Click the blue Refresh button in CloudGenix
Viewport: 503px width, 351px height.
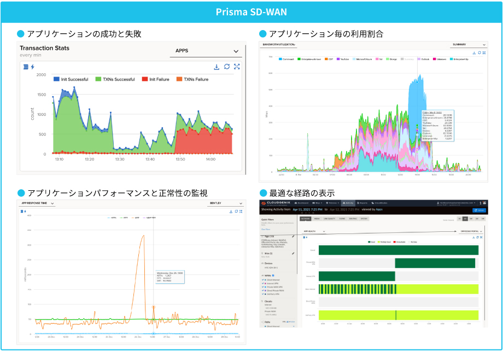coord(479,210)
